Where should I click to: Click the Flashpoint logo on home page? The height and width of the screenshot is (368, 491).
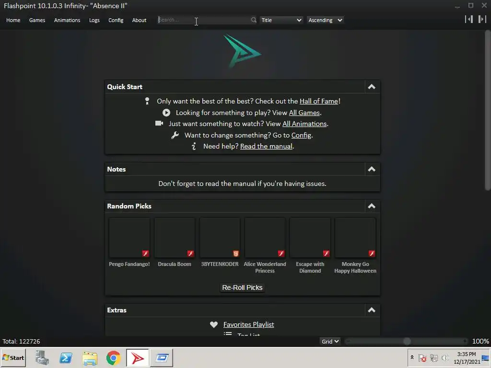tap(242, 51)
